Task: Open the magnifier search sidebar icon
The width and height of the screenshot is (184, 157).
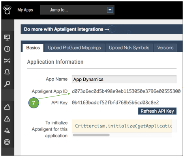Action: click(7, 84)
